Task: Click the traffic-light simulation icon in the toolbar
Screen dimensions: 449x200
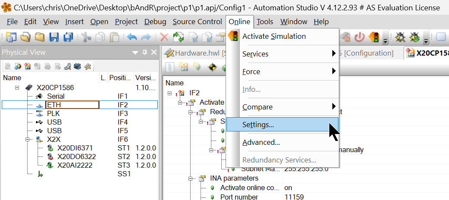Action: [374, 37]
